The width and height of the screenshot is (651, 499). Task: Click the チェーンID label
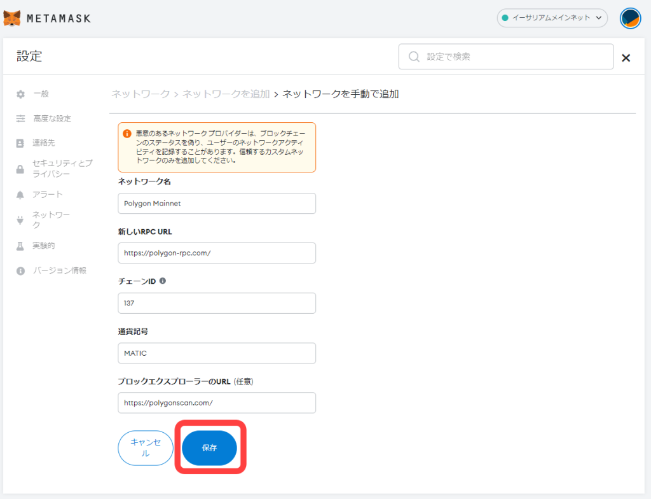pos(137,281)
